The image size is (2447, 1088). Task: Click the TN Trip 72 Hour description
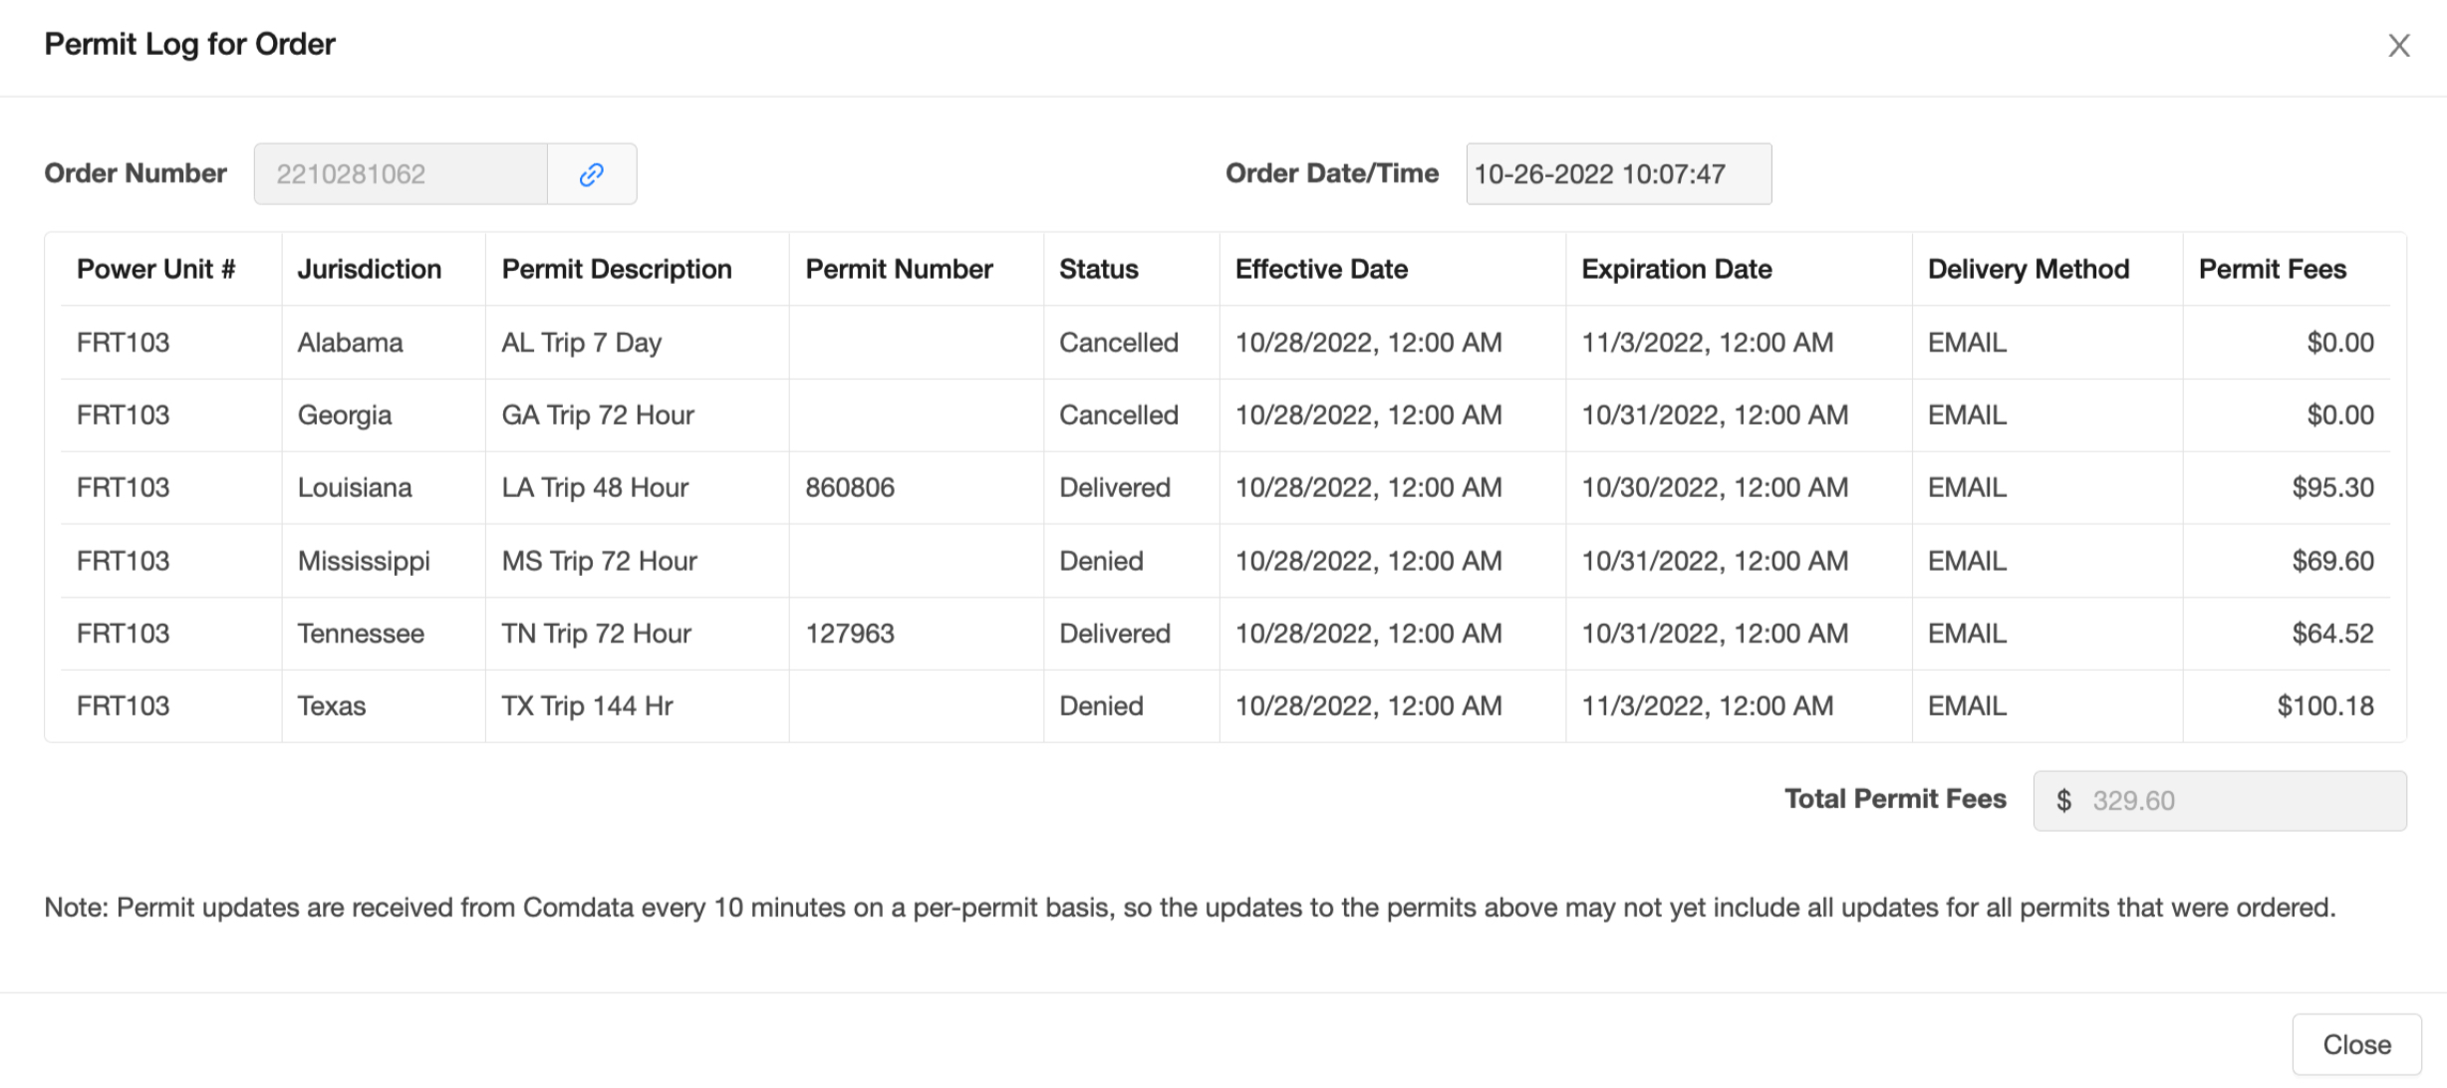point(596,634)
